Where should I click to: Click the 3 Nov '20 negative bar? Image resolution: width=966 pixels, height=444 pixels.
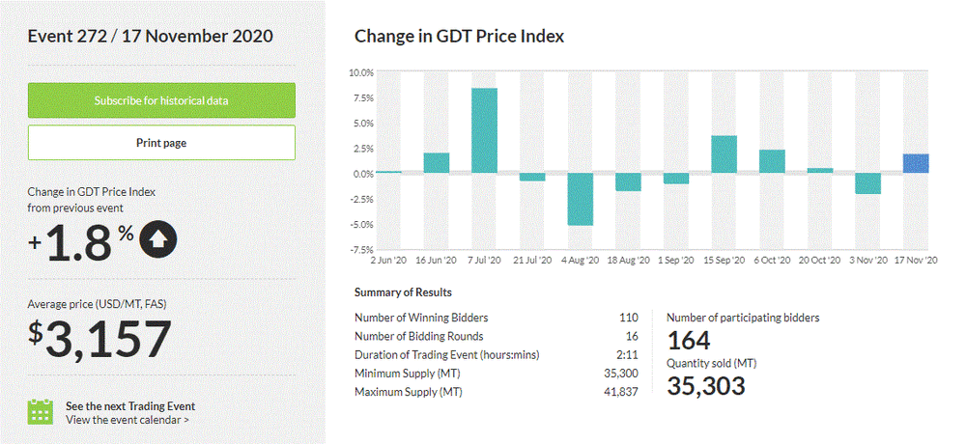point(867,183)
